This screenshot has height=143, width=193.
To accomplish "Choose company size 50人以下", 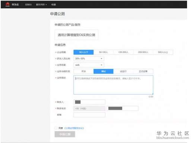I will pos(83,52).
